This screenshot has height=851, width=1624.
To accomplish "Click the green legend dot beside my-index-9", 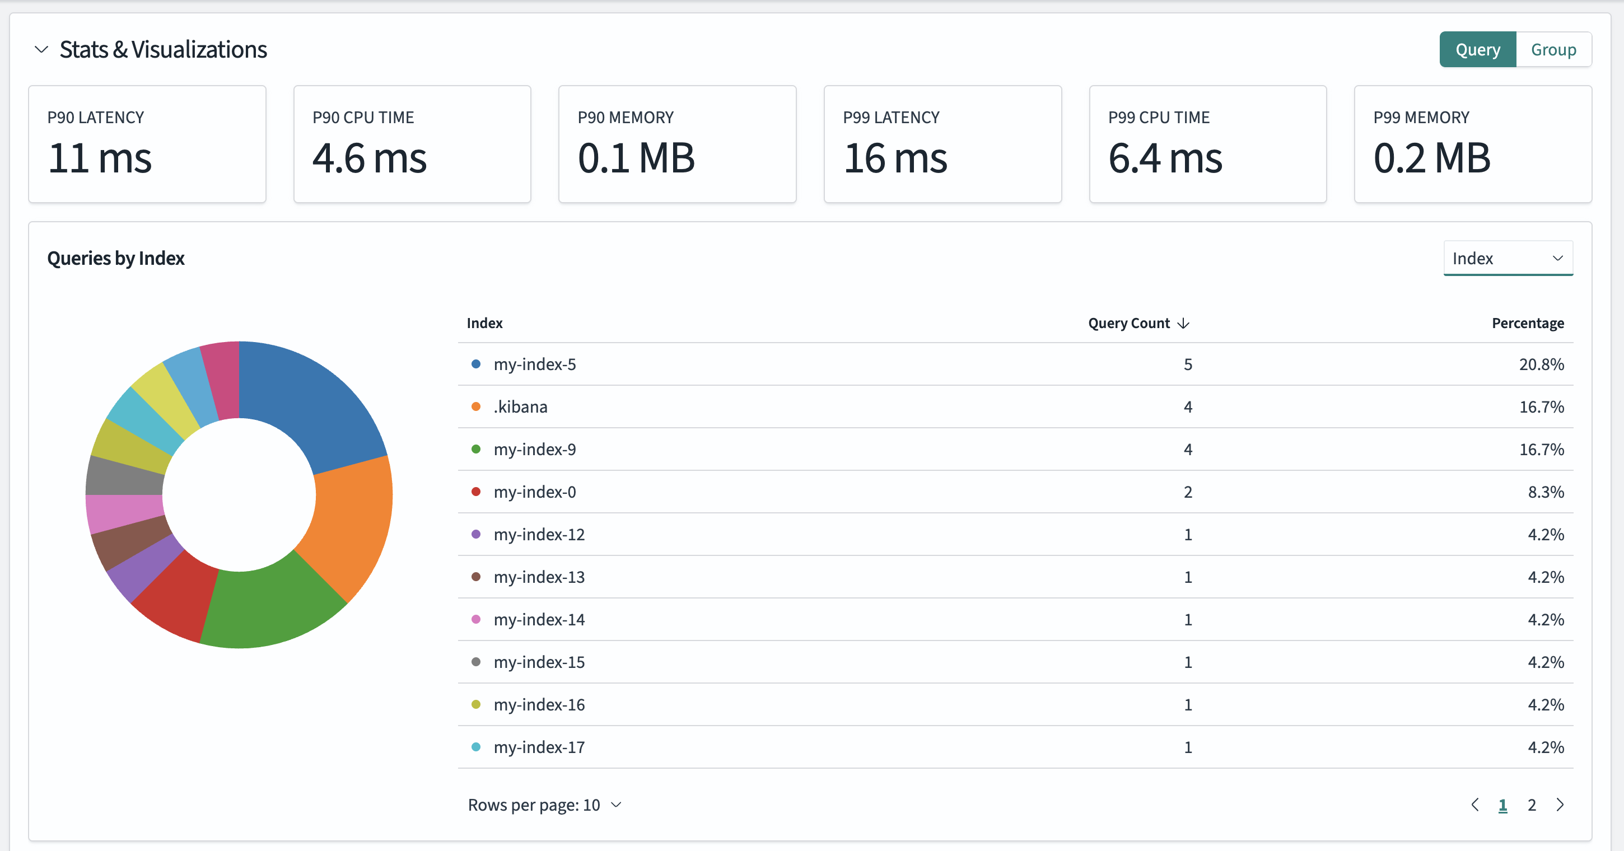I will click(475, 449).
